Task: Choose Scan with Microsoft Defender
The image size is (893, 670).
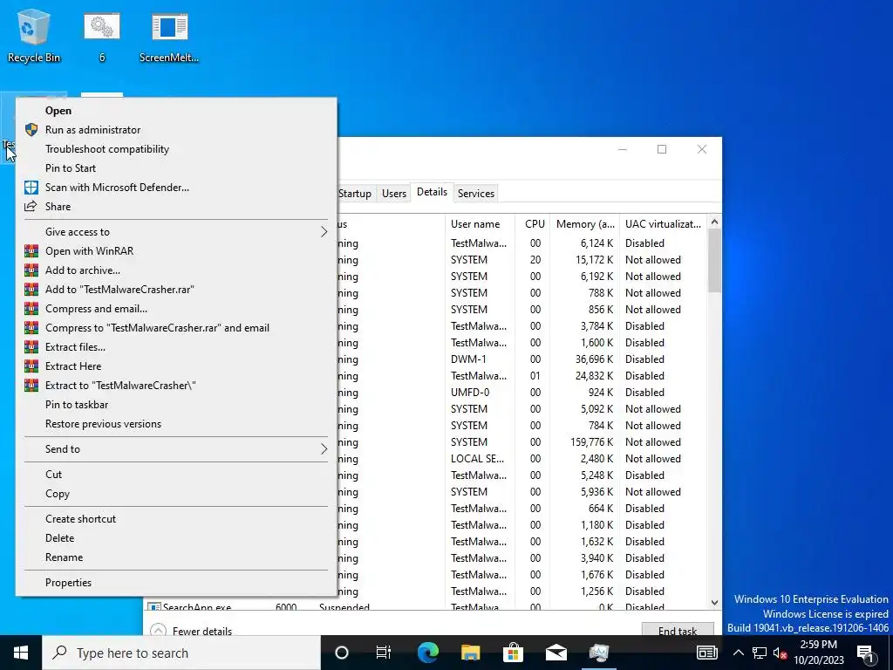Action: pos(176,188)
